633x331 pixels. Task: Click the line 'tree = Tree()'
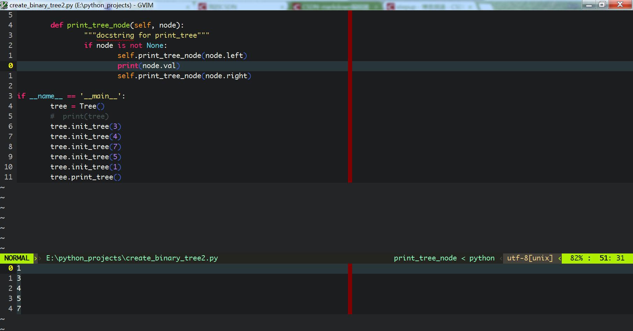tap(78, 106)
